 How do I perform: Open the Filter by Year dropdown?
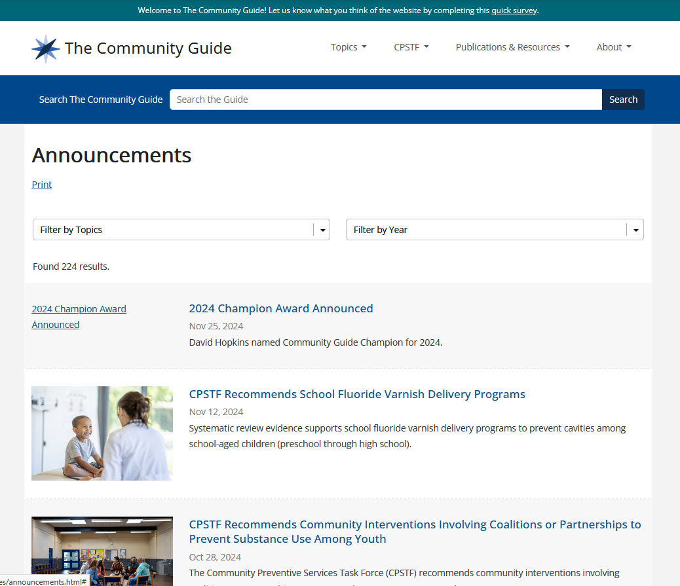[x=486, y=230]
